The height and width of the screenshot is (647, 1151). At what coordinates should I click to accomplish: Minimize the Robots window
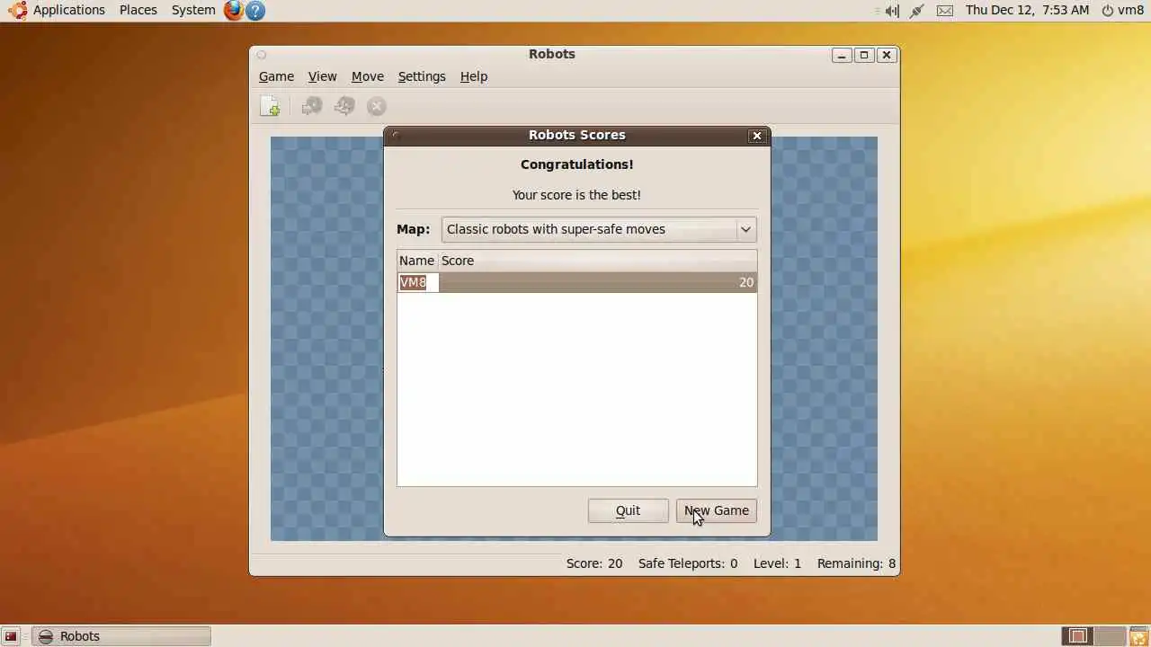842,55
